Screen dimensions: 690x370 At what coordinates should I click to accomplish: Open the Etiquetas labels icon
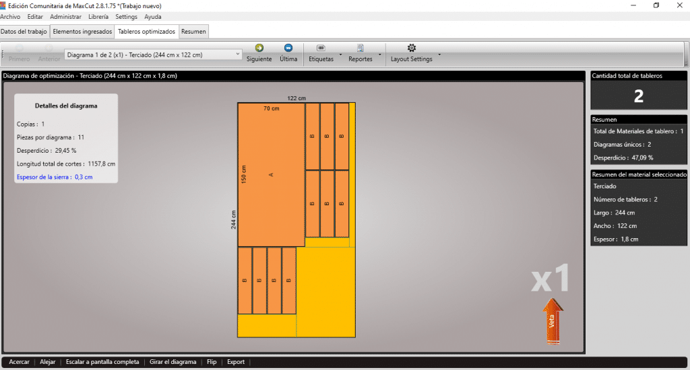point(321,48)
